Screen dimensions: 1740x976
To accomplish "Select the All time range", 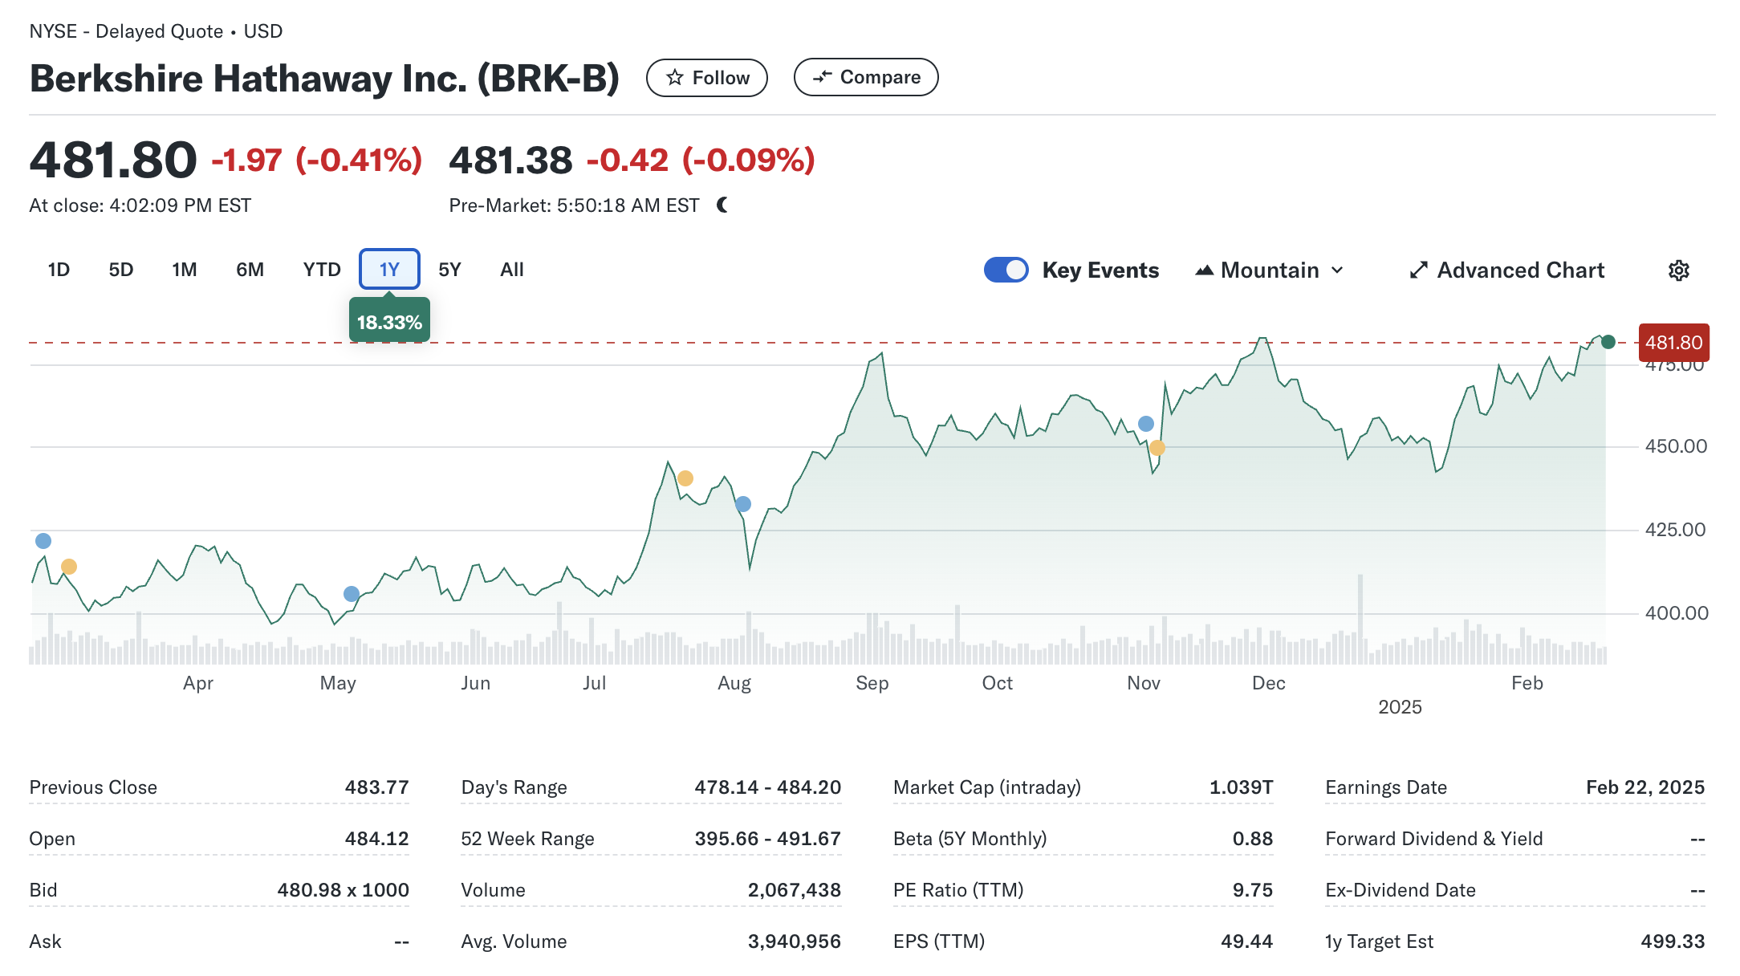I will pos(511,270).
